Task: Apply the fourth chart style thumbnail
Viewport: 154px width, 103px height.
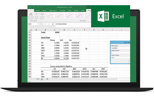Action: pos(79,15)
